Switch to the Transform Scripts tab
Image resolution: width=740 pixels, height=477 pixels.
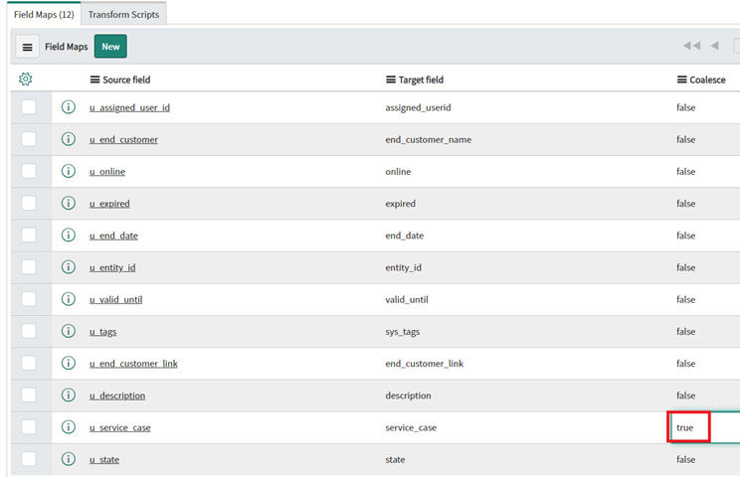tap(123, 15)
